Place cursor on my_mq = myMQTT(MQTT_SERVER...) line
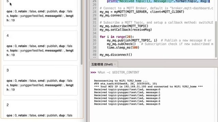Viewport: 218px width, 122px height. pos(142,12)
